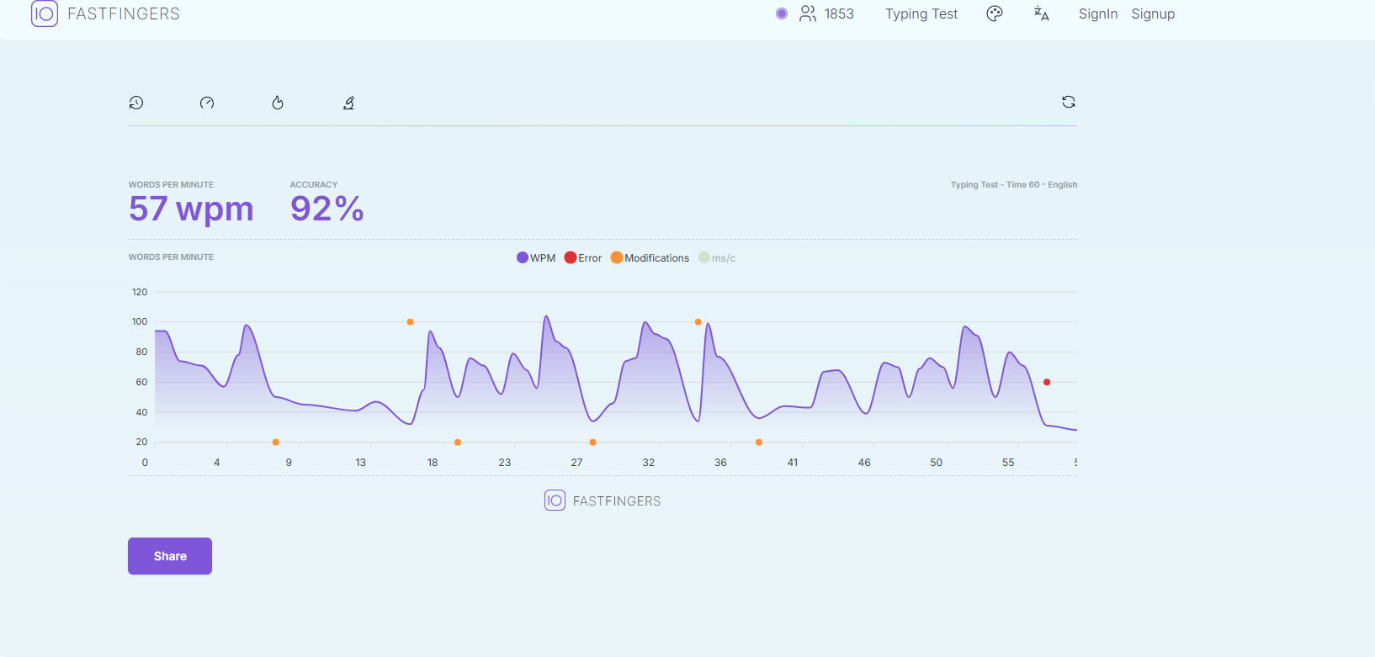Toggle the WPM series in legend
The image size is (1375, 657).
pos(536,258)
